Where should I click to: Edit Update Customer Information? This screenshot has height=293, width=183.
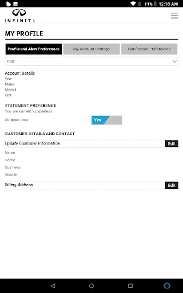tap(172, 144)
